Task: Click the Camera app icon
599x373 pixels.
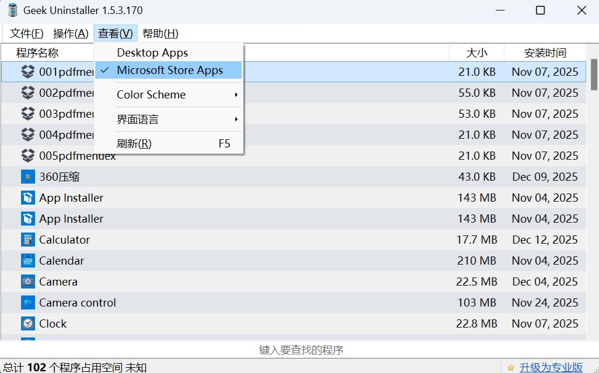Action: pyautogui.click(x=27, y=281)
